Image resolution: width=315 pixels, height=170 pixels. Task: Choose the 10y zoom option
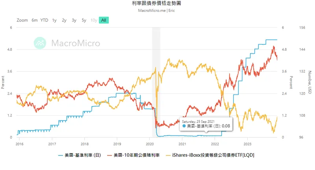pos(94,20)
